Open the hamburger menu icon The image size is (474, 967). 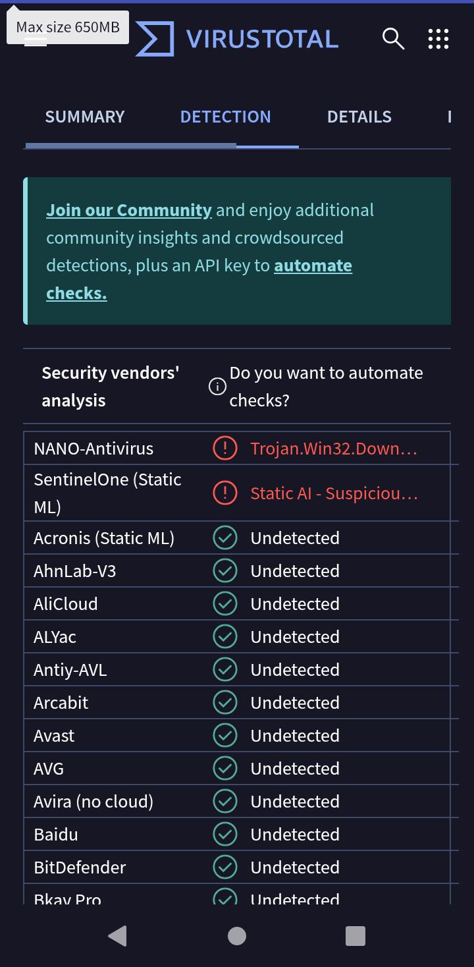click(x=36, y=41)
